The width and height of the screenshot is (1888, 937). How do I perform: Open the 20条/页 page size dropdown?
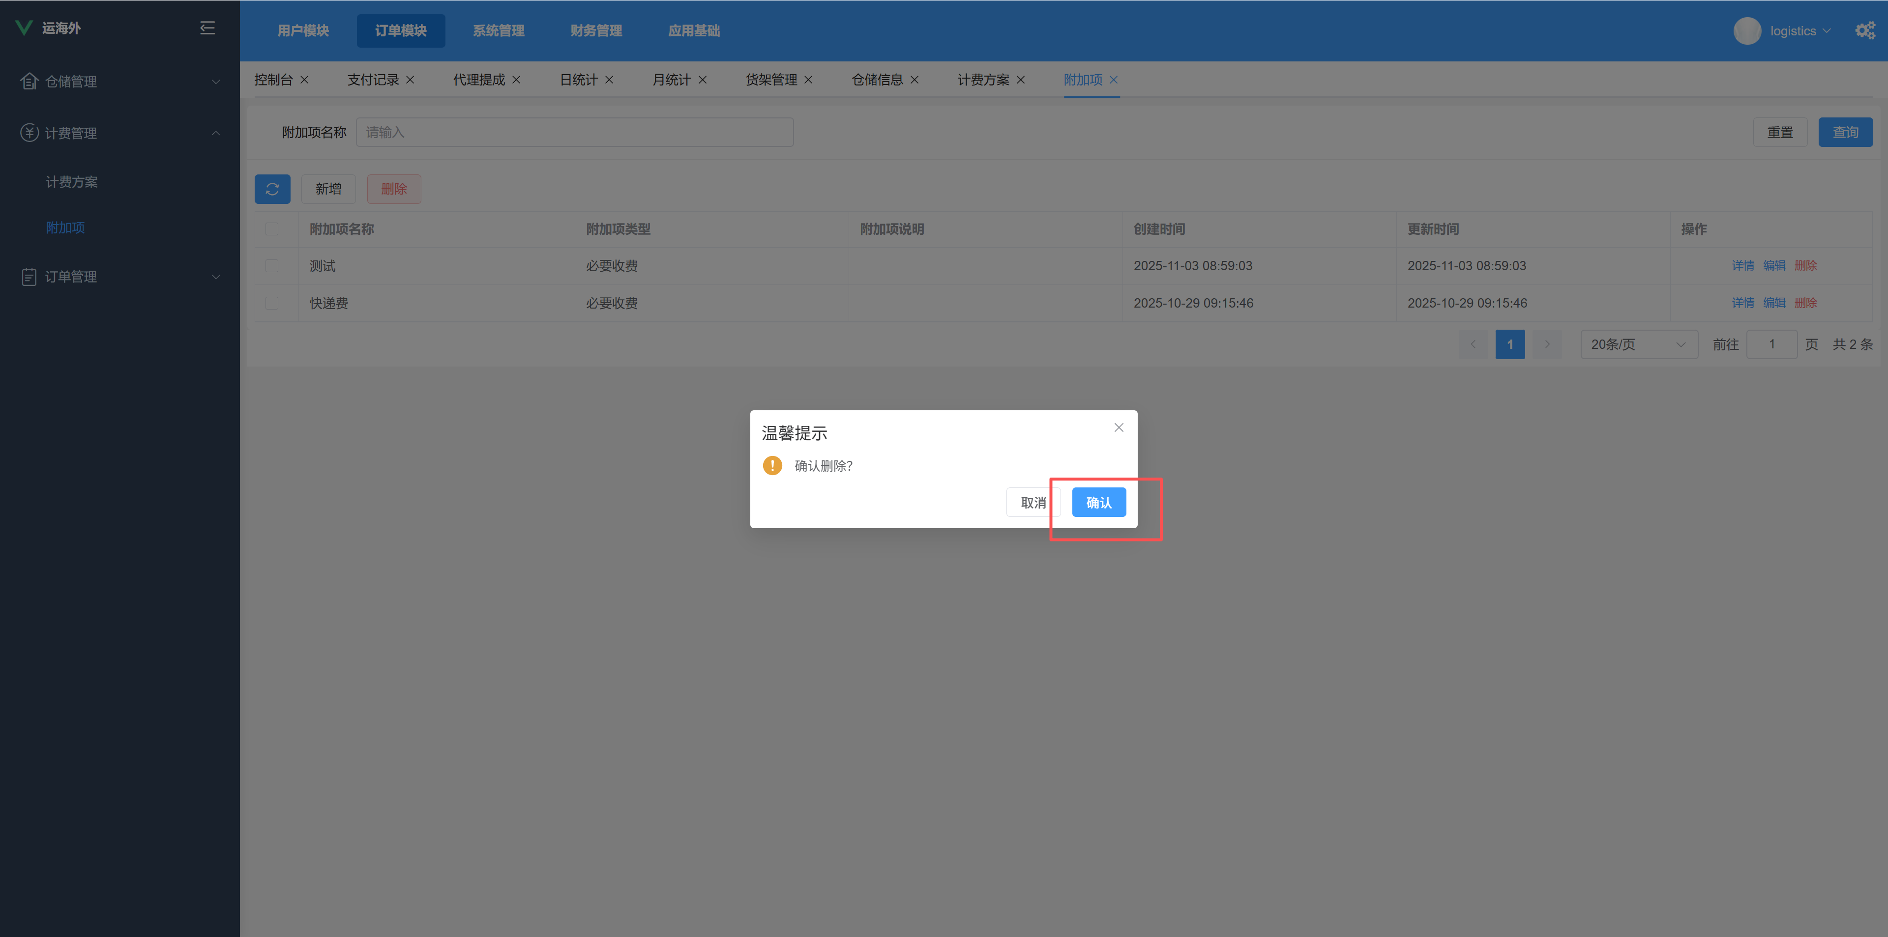pos(1638,344)
